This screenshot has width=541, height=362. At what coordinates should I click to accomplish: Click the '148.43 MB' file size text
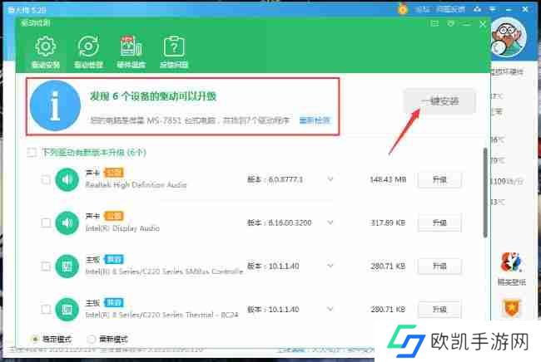[x=388, y=179]
